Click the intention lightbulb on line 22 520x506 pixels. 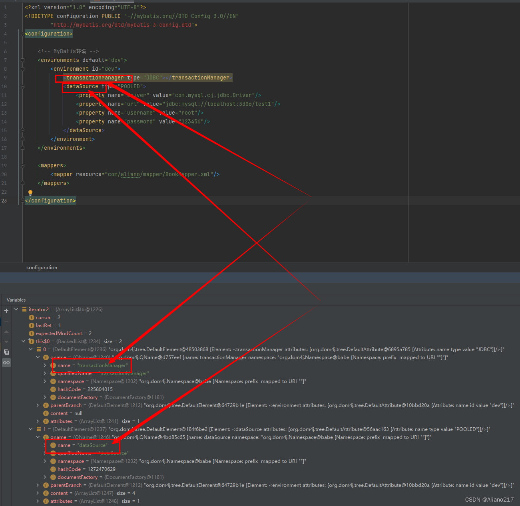30,192
